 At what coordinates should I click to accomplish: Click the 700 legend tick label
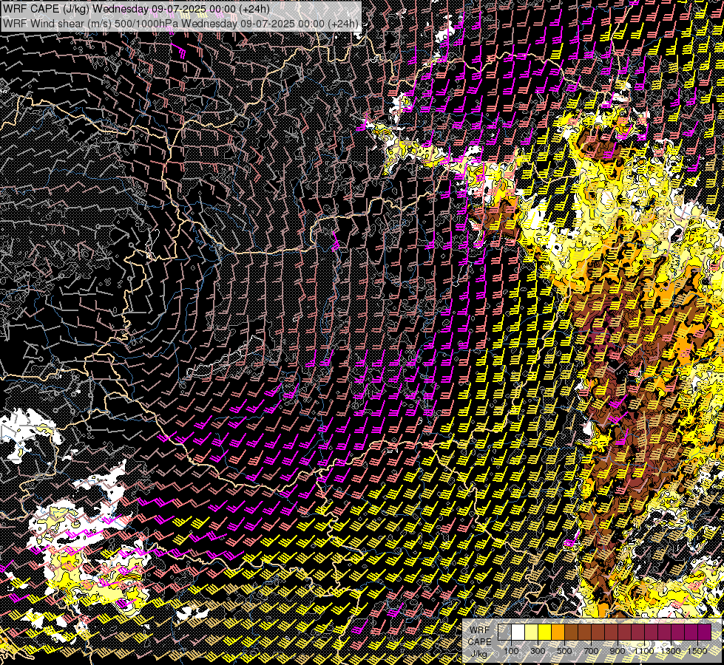coord(591,651)
